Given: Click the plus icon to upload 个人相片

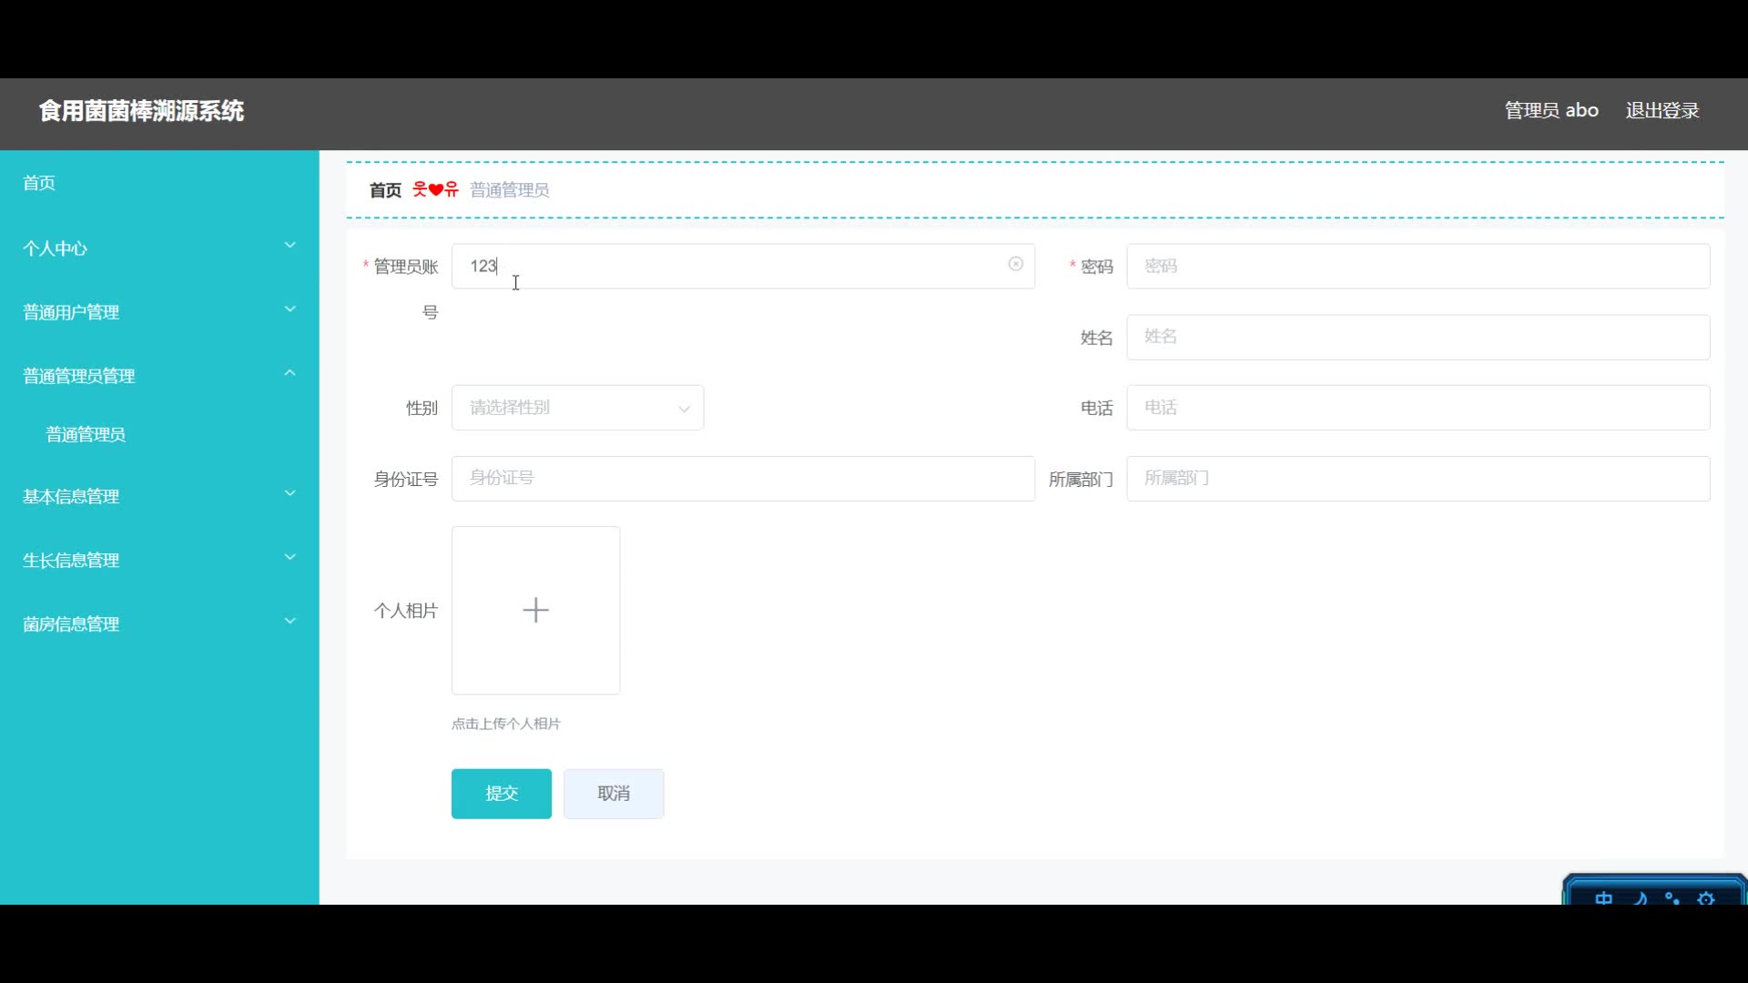Looking at the screenshot, I should [535, 610].
